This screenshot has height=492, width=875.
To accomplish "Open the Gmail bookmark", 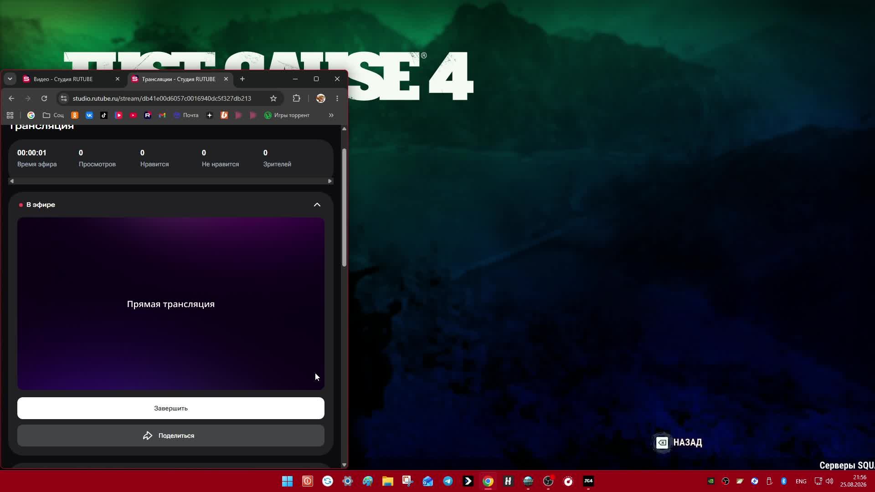I will coord(162,115).
